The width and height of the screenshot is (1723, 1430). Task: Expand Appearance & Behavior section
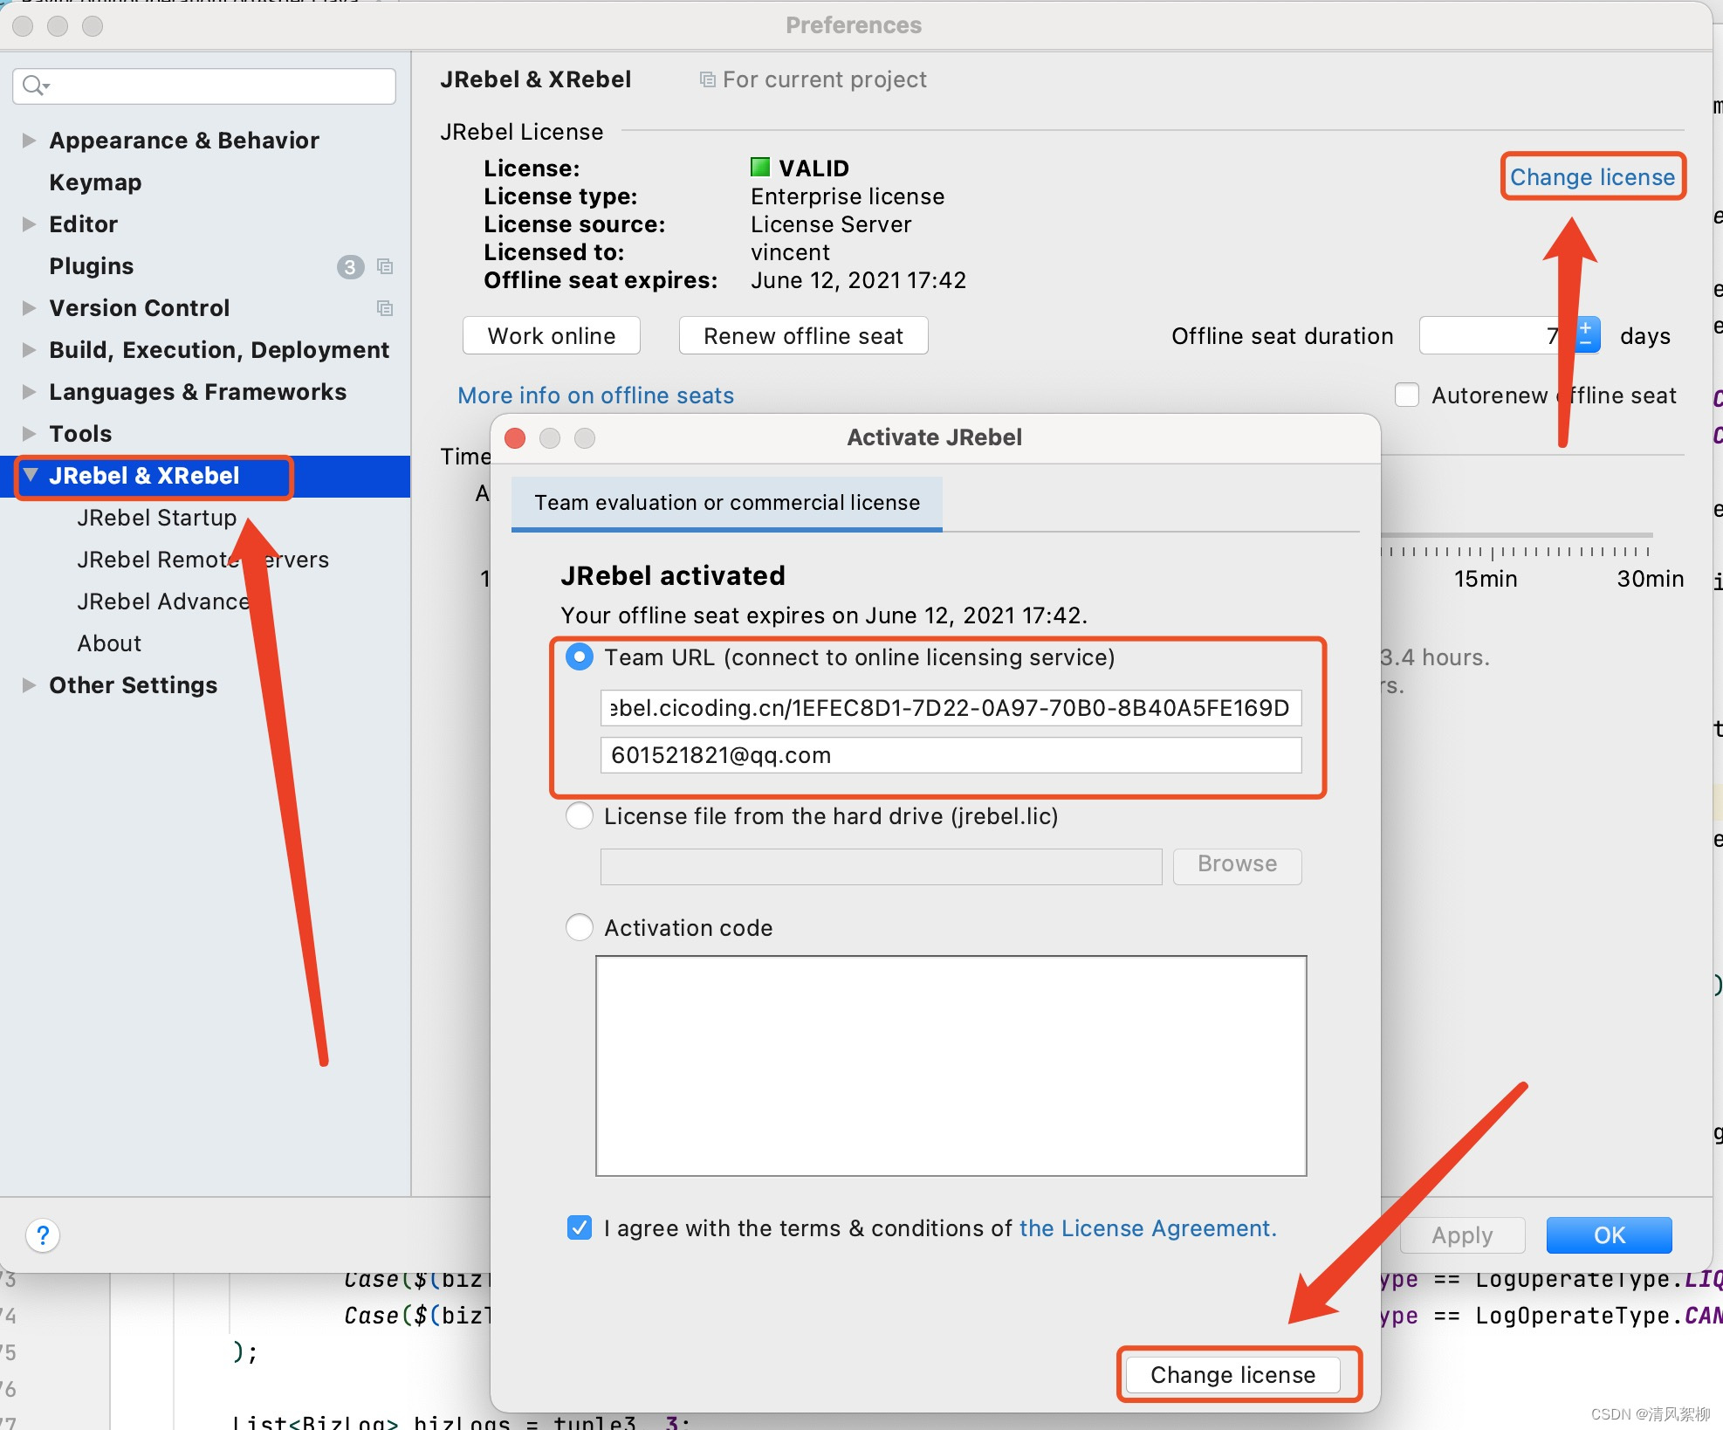[29, 141]
